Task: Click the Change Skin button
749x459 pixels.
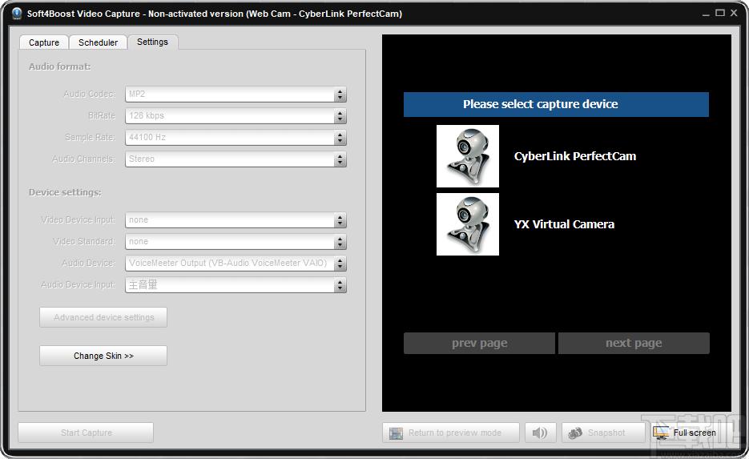Action: [x=103, y=356]
